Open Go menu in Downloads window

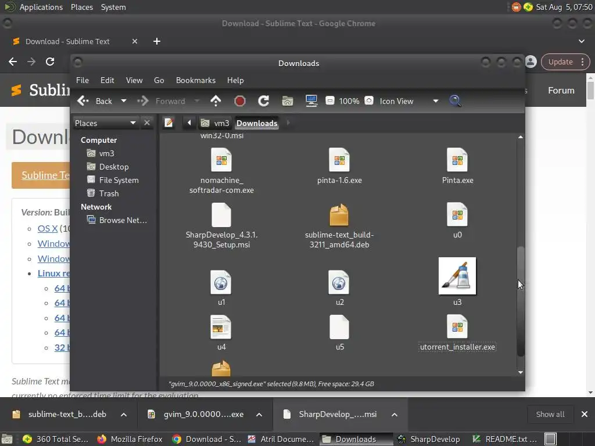(x=159, y=80)
